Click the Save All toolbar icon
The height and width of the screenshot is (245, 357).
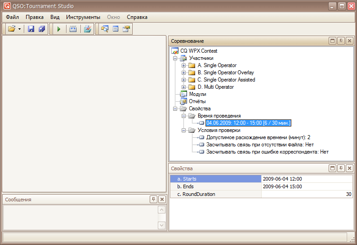[x=42, y=29]
